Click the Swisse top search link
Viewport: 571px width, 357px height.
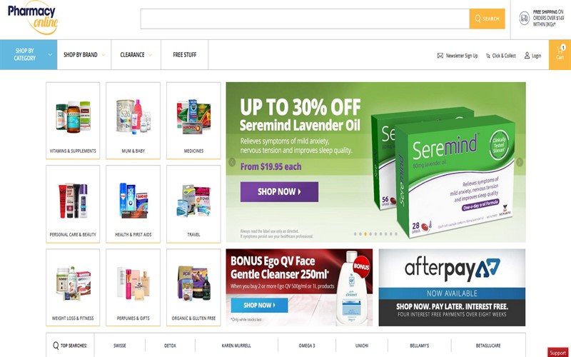(120, 346)
